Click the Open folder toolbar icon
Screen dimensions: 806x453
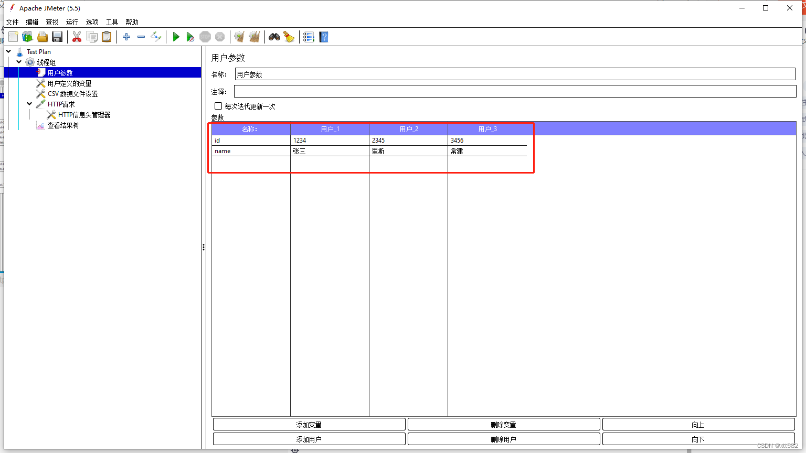click(43, 37)
